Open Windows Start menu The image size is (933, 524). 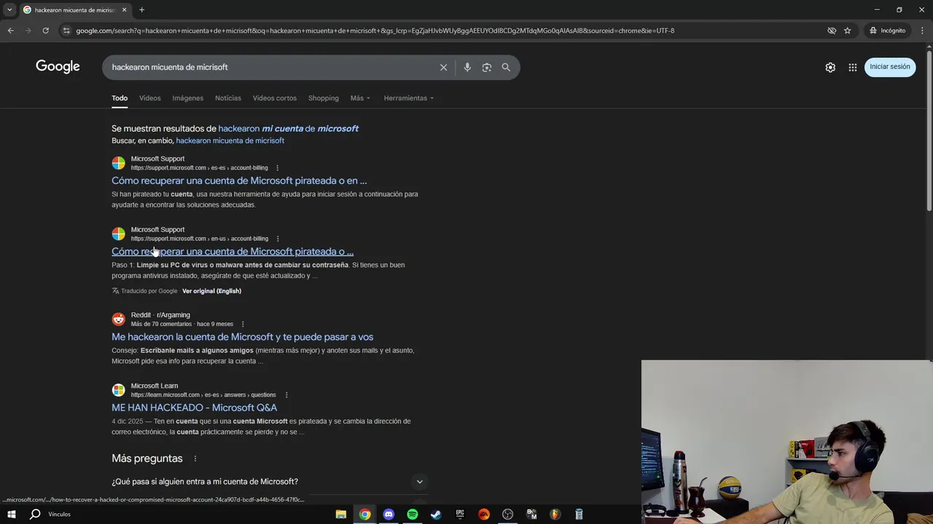11,514
